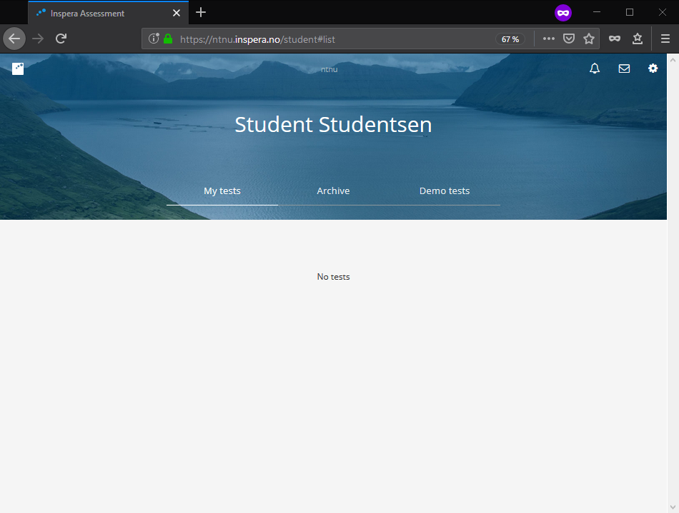
Task: Switch to My tests tab
Action: coord(222,191)
